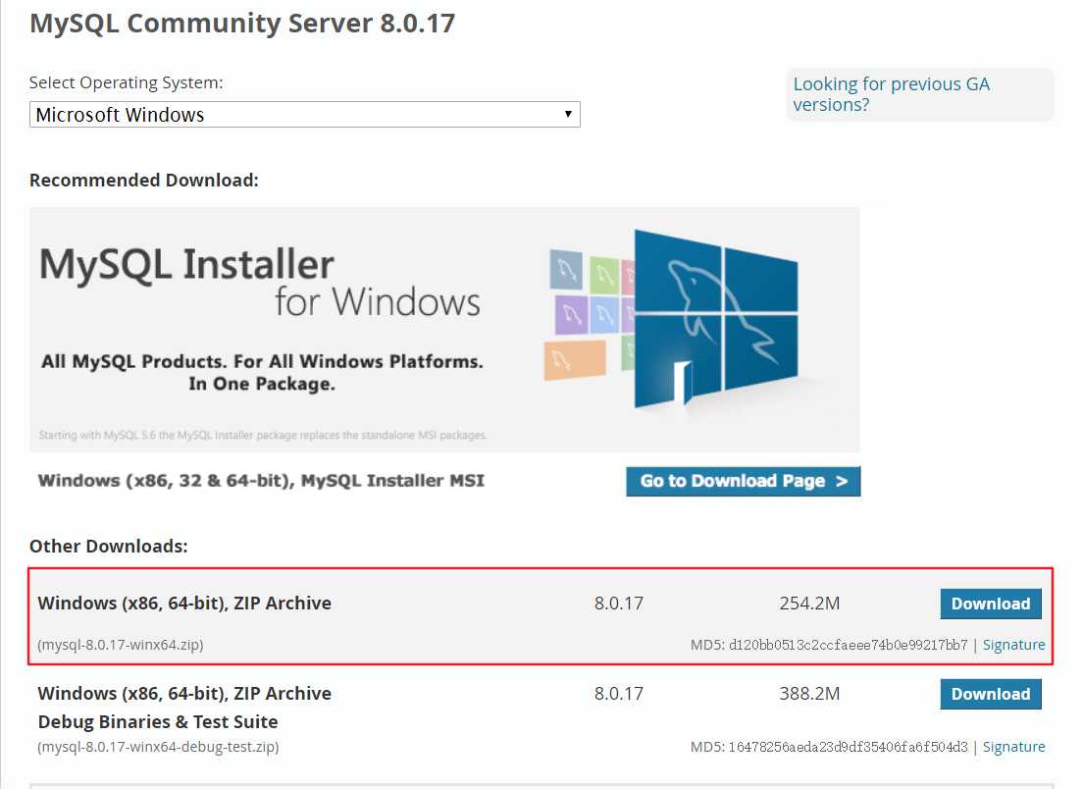Open Signature link for the debug-test zip

tap(1013, 747)
